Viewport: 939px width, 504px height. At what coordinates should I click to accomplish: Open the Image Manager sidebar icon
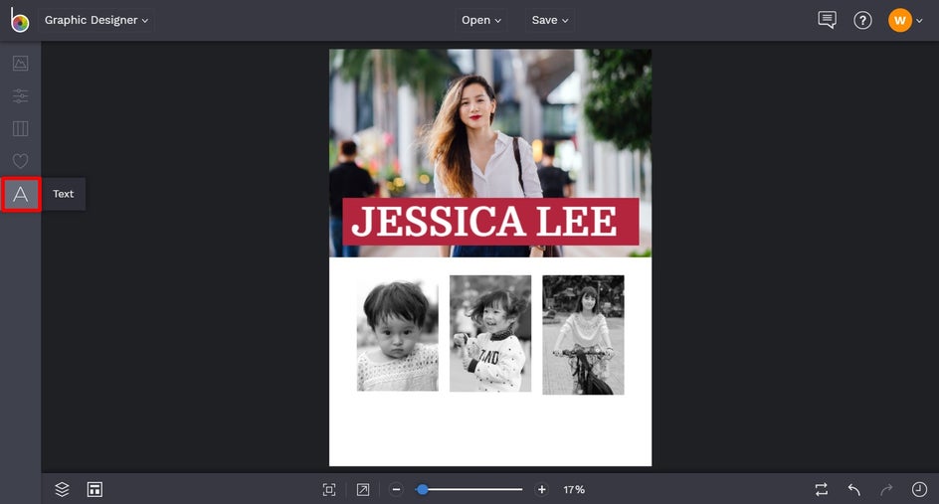click(x=20, y=63)
